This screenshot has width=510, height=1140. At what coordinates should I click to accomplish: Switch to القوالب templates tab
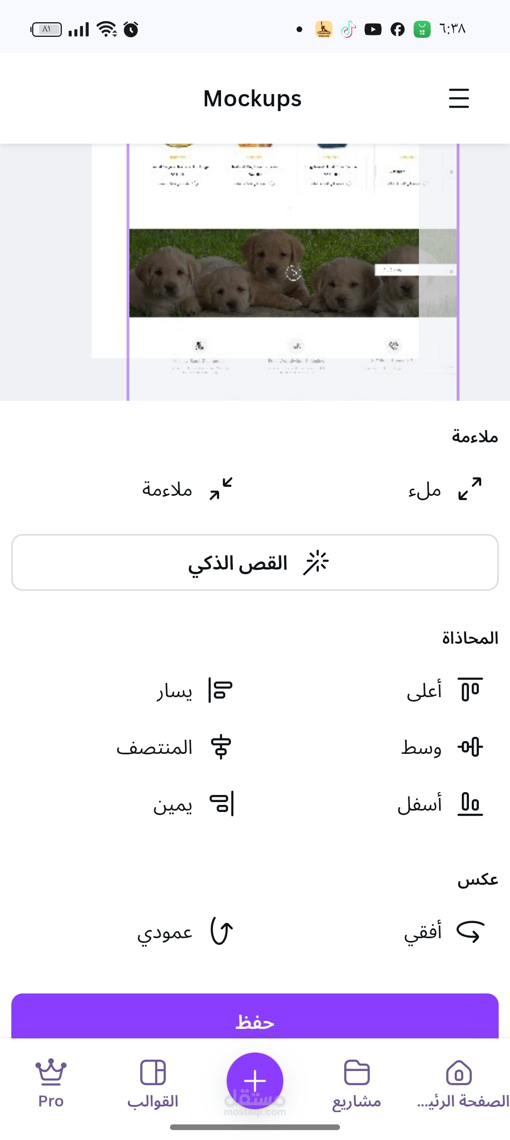click(153, 1082)
